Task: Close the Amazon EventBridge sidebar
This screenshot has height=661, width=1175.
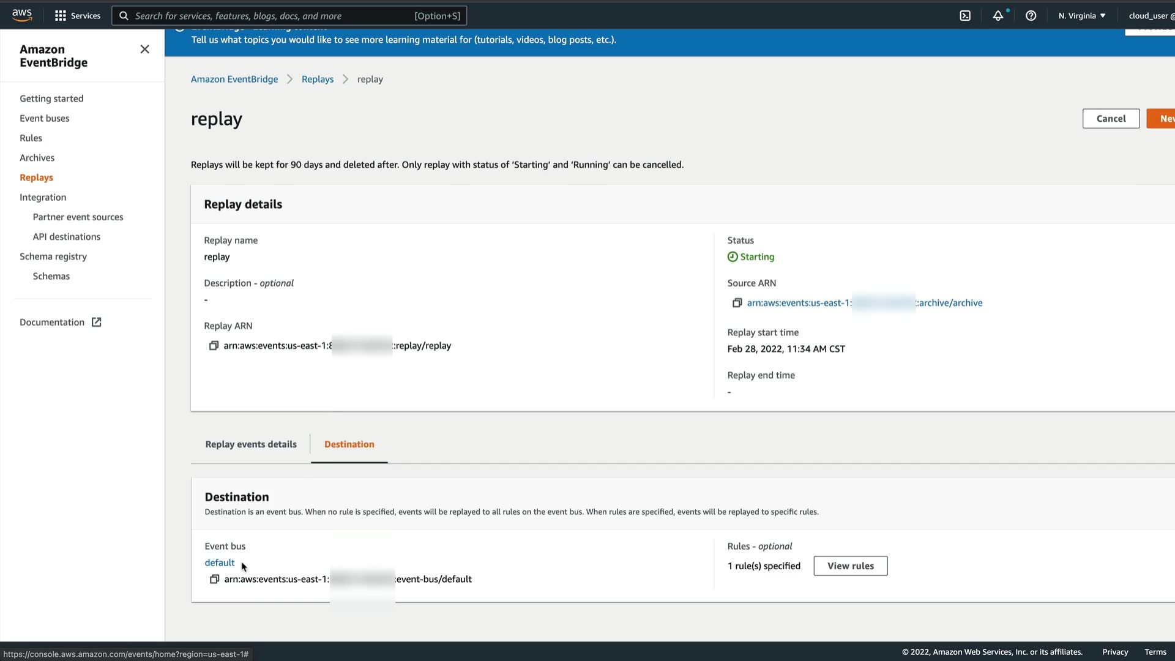Action: 144,49
